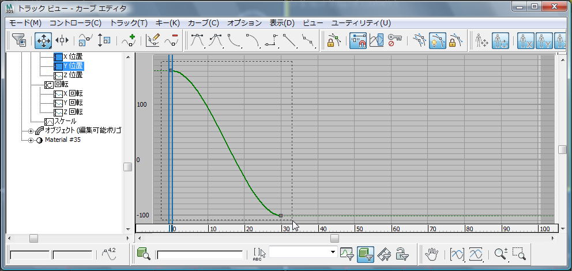Open the ユーティリティ(U) menu
Viewport: 572px width, 271px height.
pos(361,23)
